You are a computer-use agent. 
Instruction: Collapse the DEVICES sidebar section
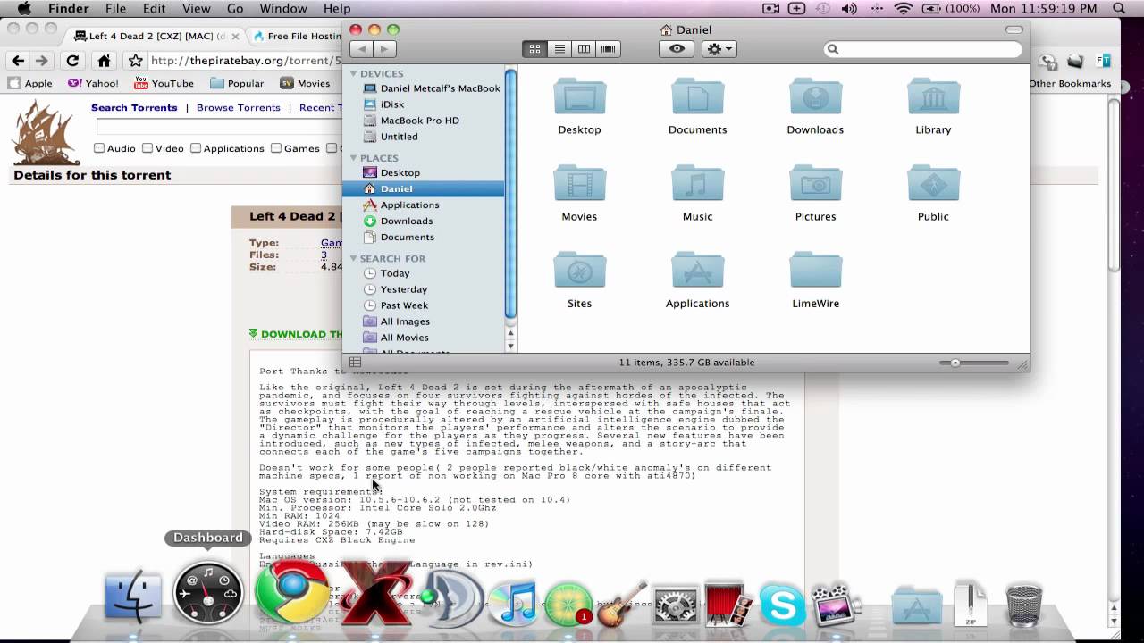click(x=354, y=74)
